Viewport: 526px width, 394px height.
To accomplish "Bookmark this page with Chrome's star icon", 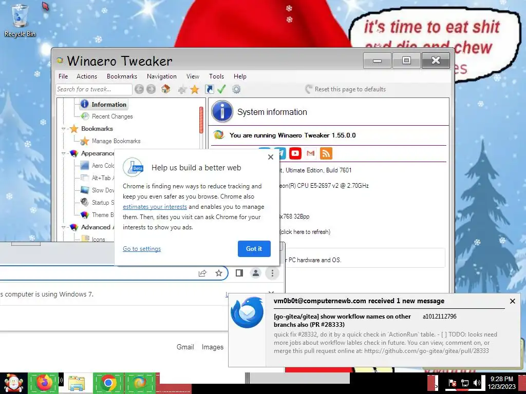I will click(x=219, y=273).
